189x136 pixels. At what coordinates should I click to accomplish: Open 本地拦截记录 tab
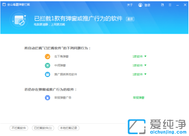[68, 128]
